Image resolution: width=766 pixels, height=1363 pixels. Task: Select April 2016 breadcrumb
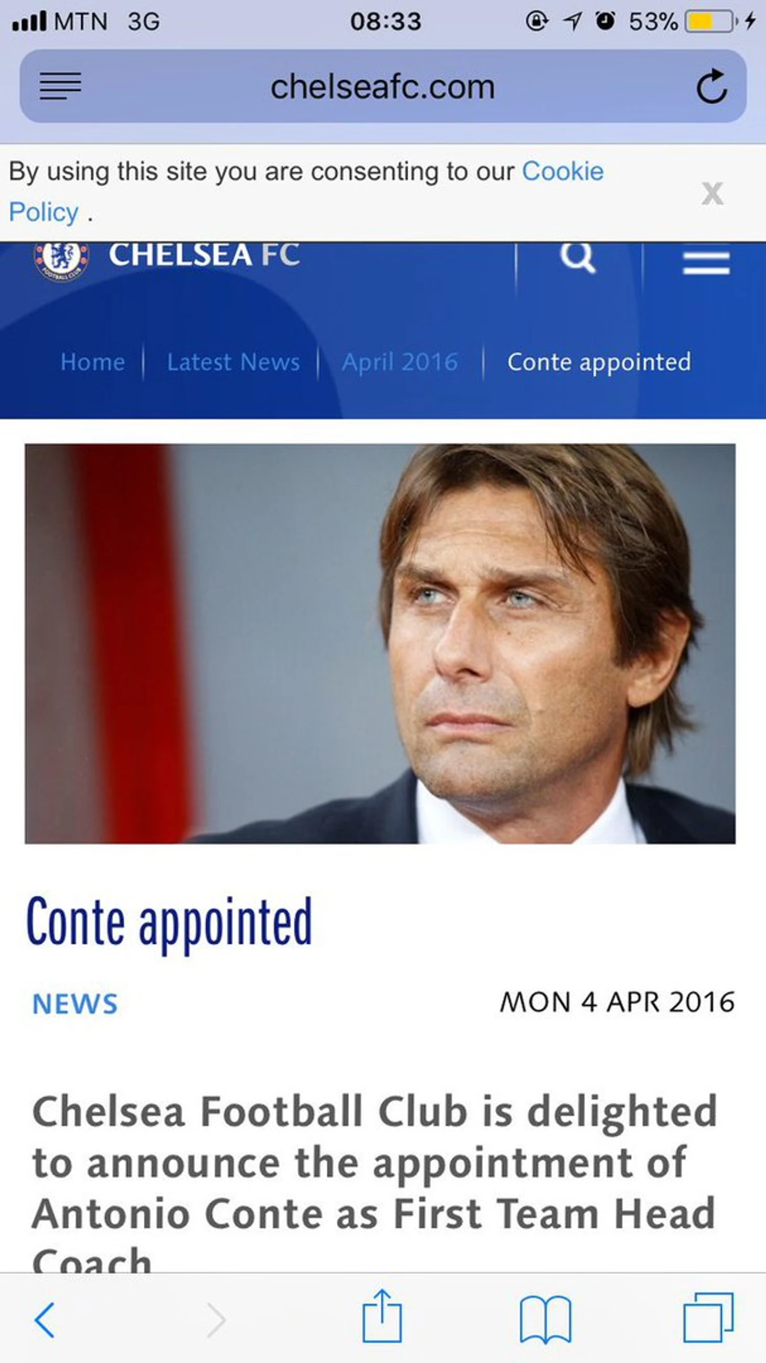[x=400, y=363]
